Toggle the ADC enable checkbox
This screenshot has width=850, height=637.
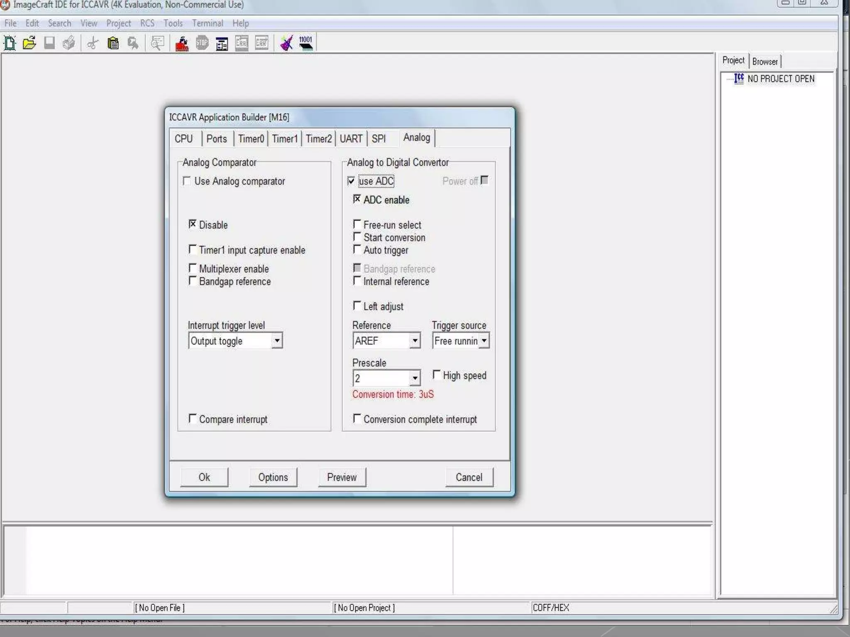pos(357,199)
